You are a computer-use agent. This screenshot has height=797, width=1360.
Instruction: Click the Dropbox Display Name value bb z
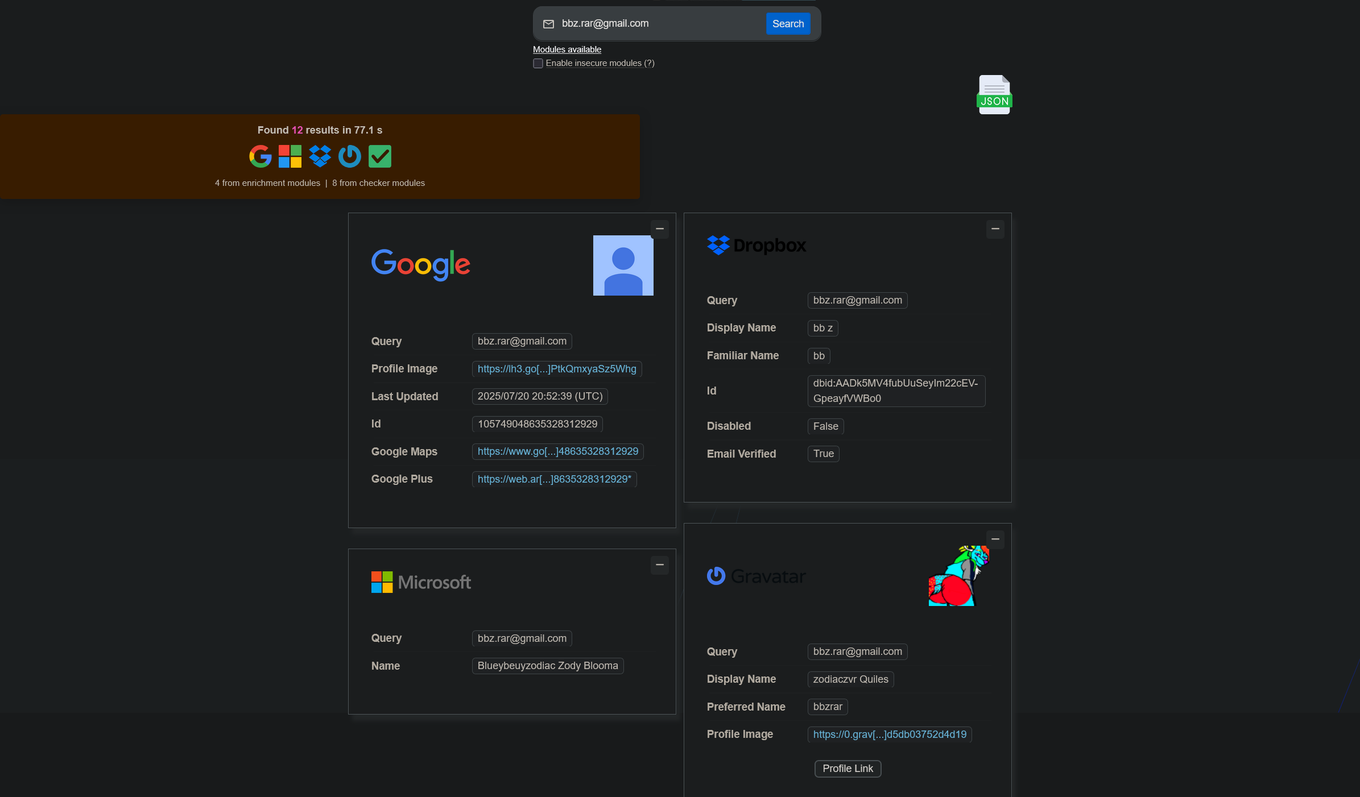click(823, 328)
